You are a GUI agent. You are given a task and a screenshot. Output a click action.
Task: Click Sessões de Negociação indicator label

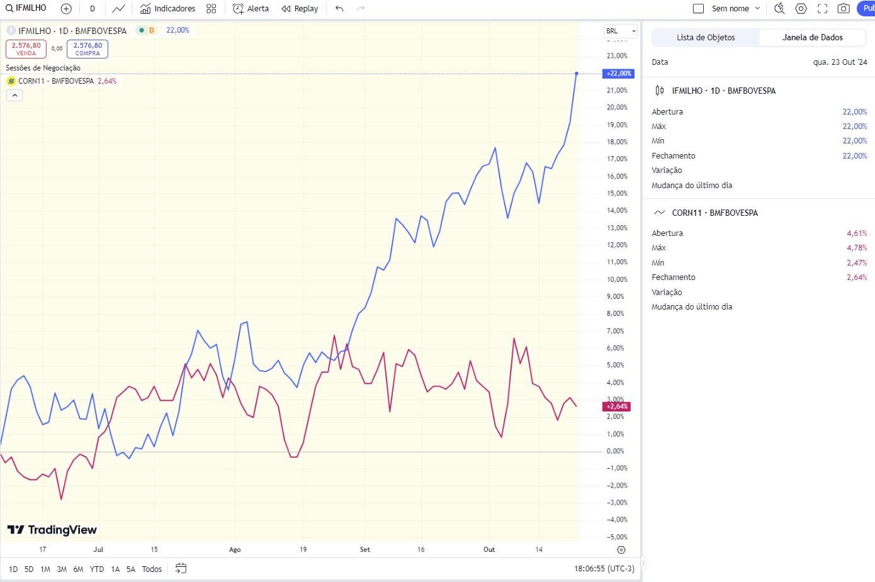[43, 68]
